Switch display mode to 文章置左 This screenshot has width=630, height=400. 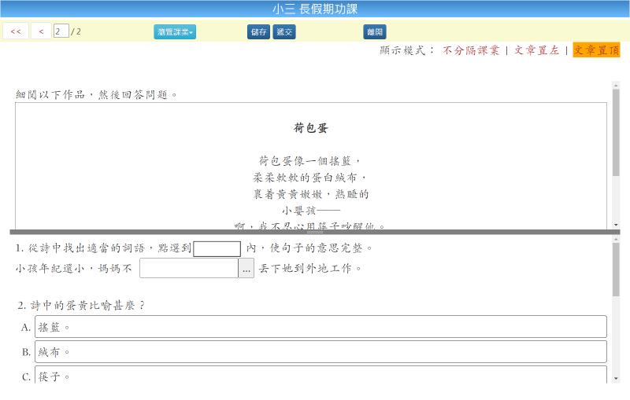(x=536, y=50)
